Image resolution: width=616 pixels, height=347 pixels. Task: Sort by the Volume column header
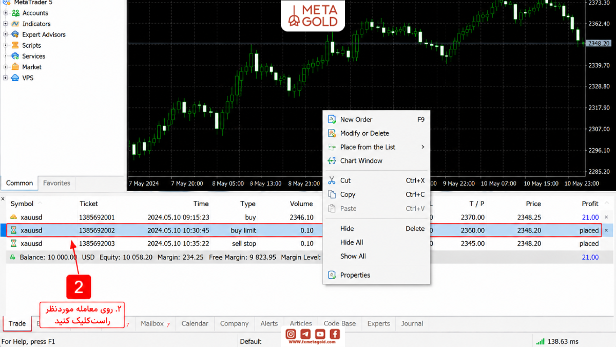point(301,204)
